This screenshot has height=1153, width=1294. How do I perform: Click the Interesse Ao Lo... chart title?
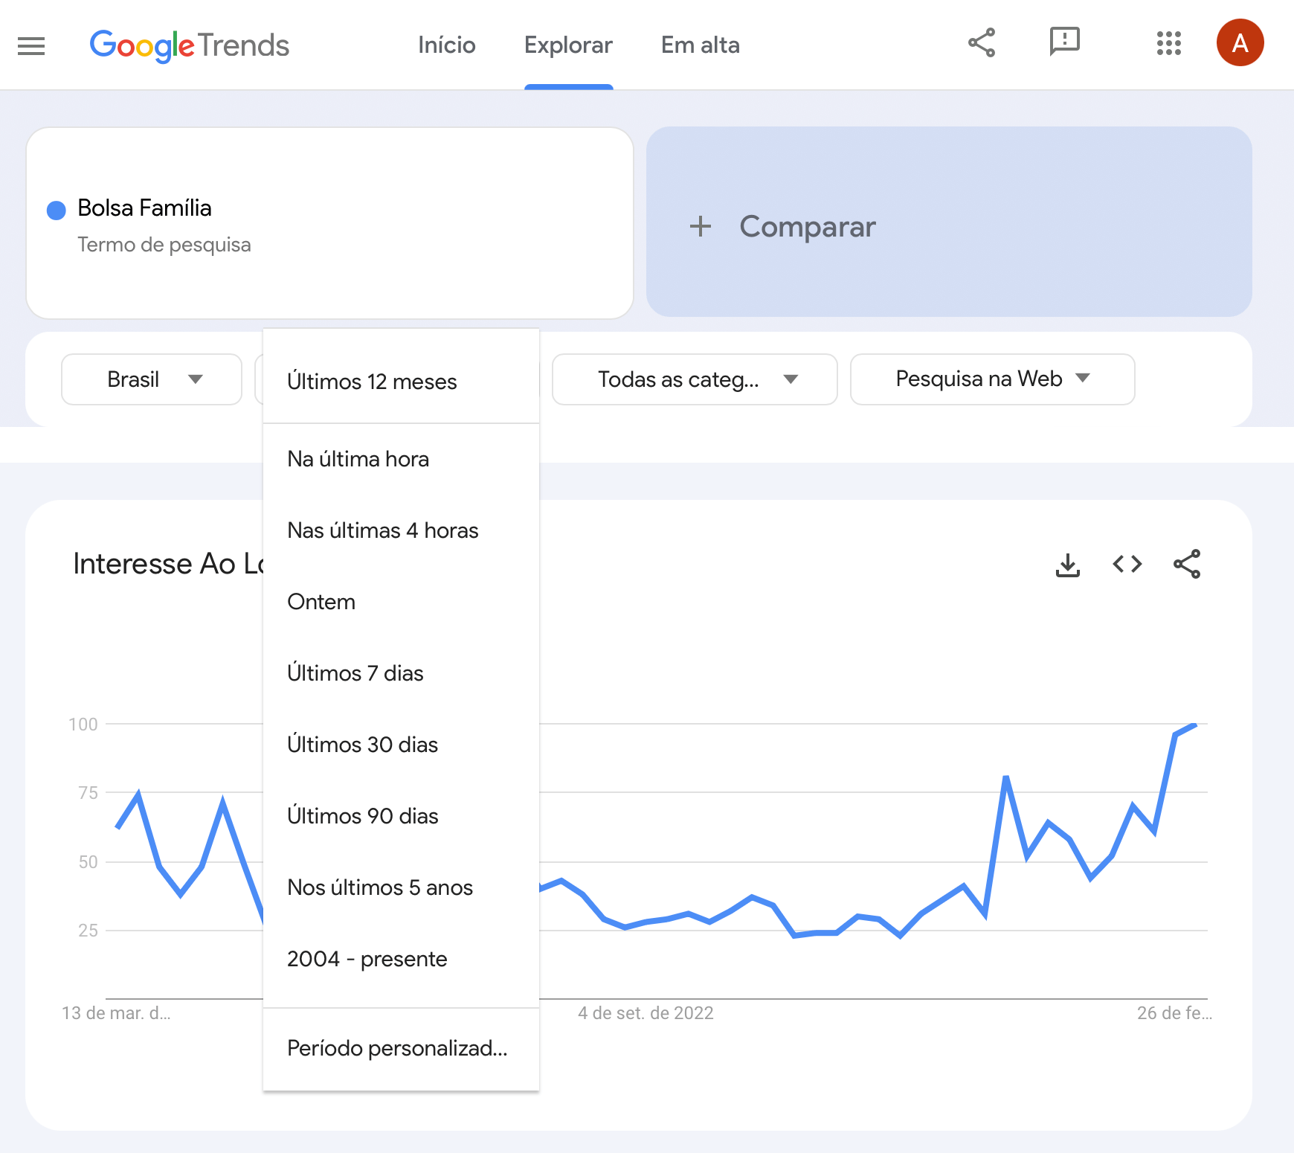coord(168,564)
